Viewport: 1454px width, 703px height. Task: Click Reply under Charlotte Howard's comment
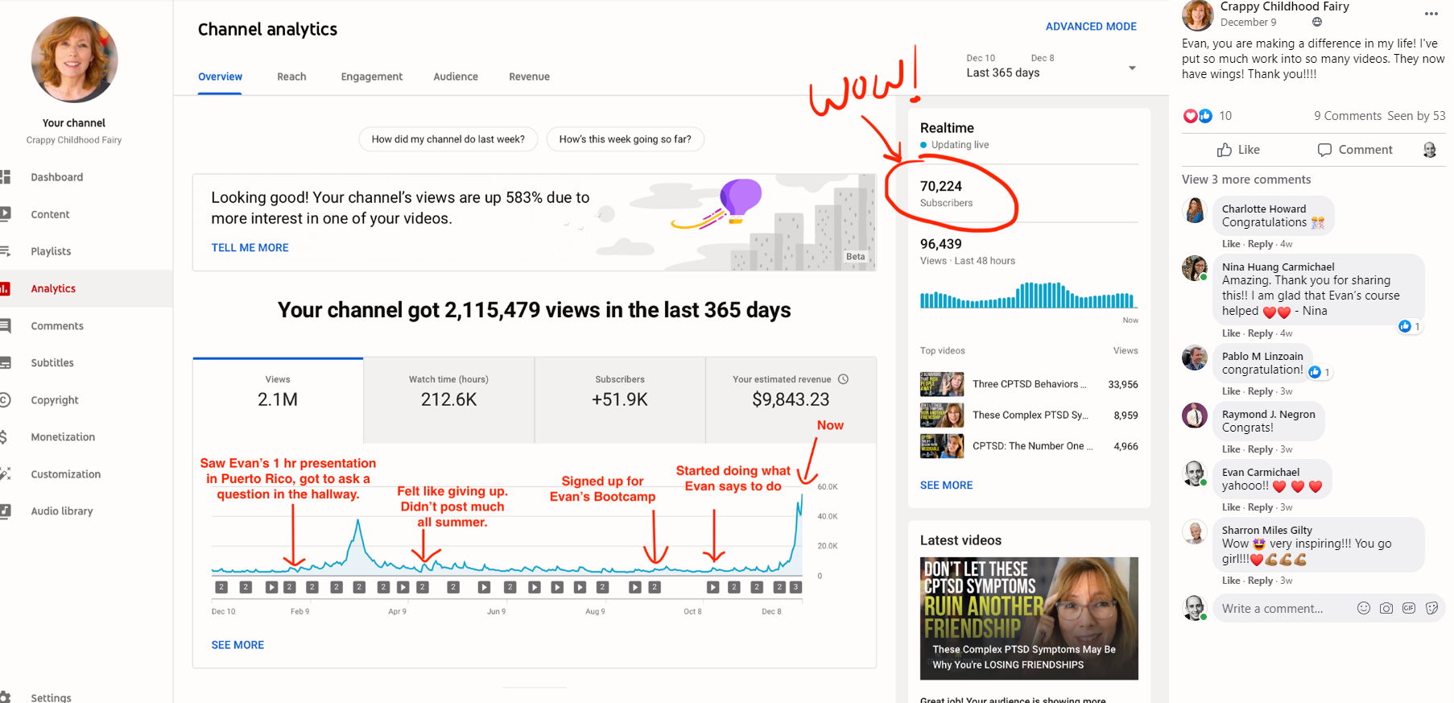point(1260,244)
